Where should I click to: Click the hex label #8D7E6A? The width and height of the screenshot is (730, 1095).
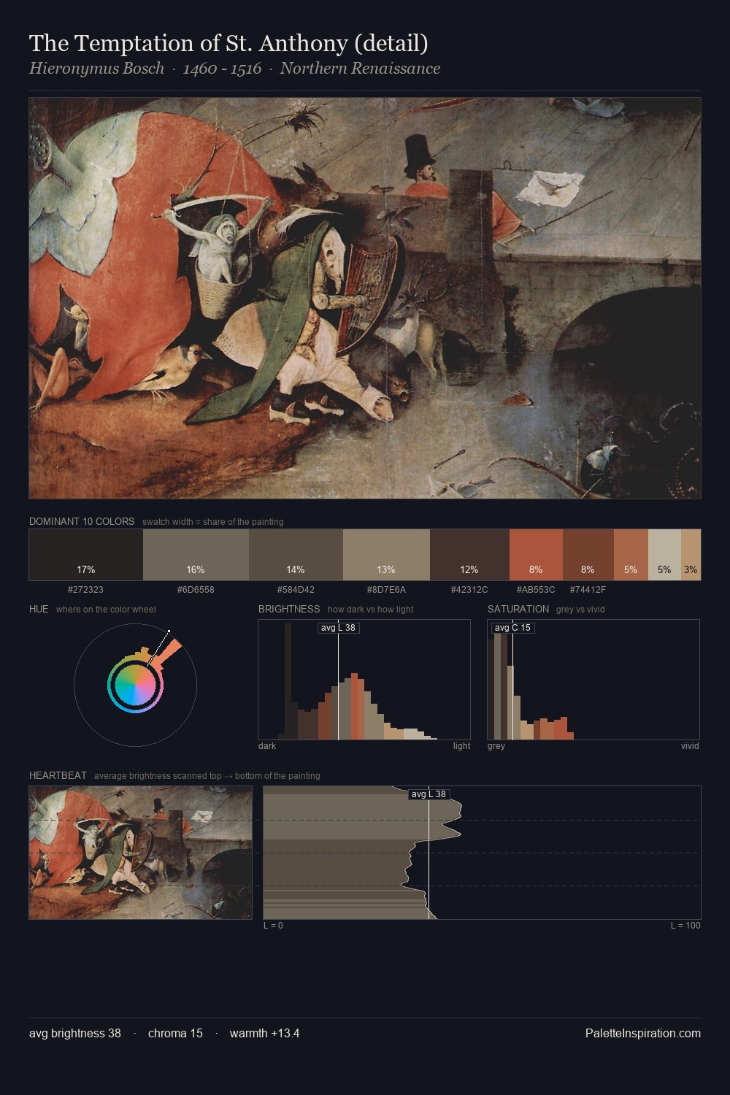[x=386, y=590]
